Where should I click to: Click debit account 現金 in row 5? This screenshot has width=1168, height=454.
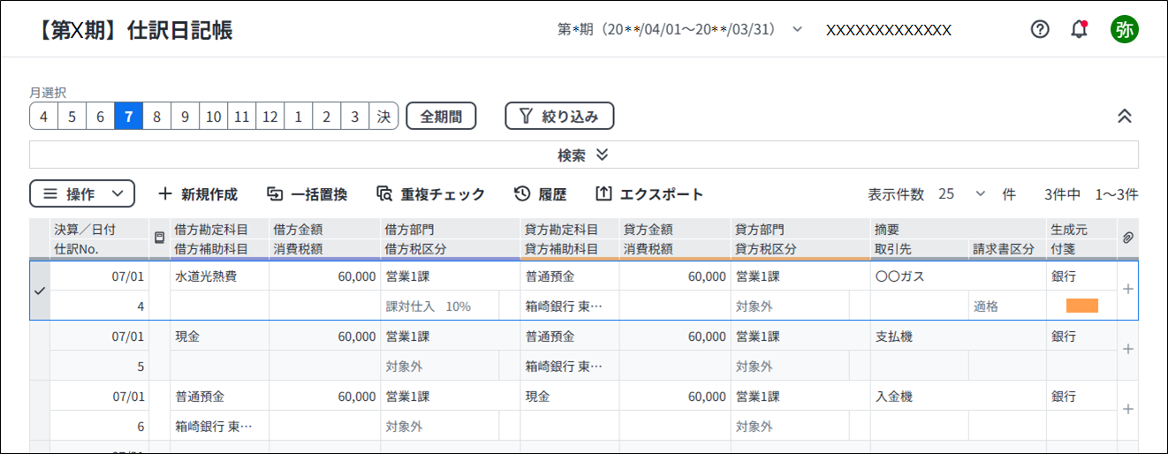219,337
